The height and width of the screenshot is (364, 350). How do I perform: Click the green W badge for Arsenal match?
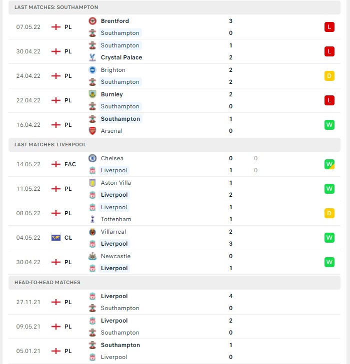point(329,125)
